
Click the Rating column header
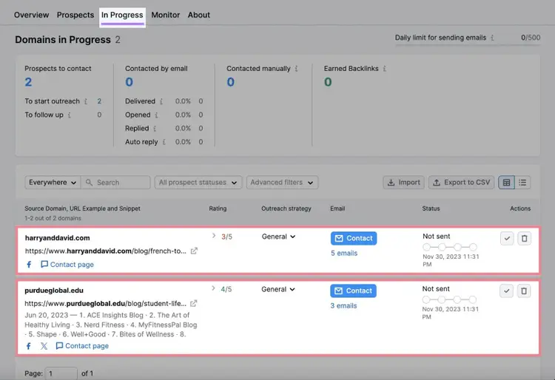click(218, 208)
